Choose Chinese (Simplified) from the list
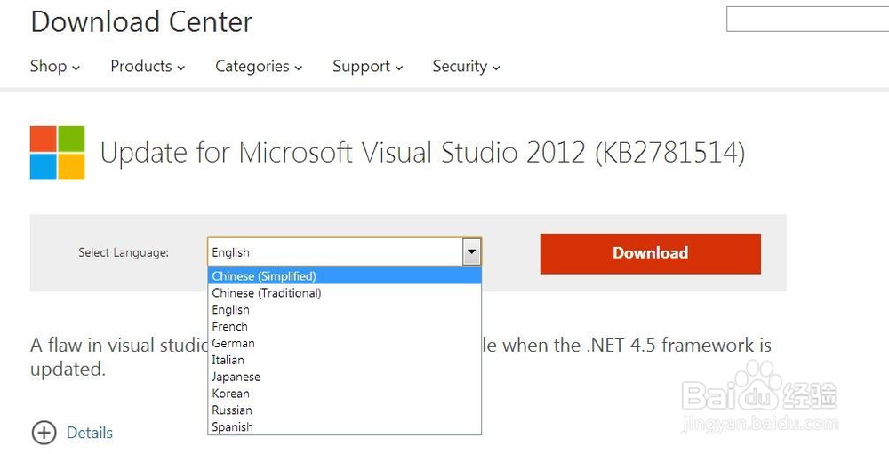 345,276
